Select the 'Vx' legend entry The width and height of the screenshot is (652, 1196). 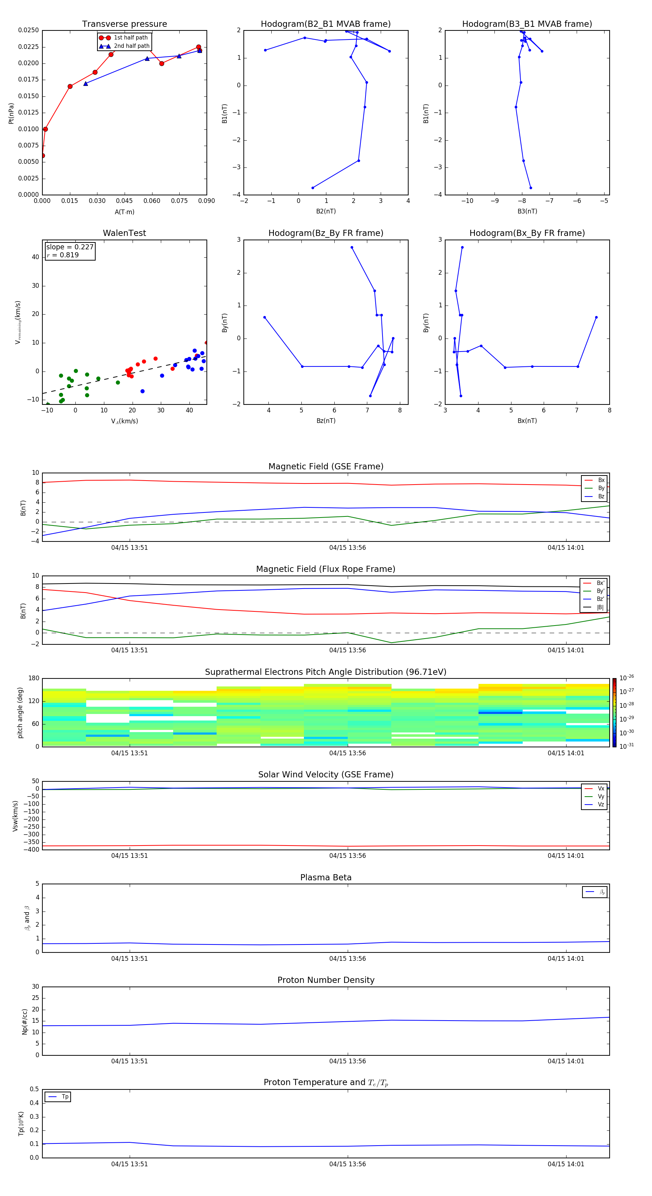coord(594,788)
